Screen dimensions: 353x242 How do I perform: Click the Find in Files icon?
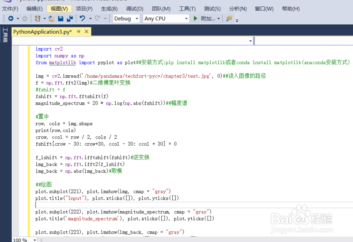(x=229, y=18)
